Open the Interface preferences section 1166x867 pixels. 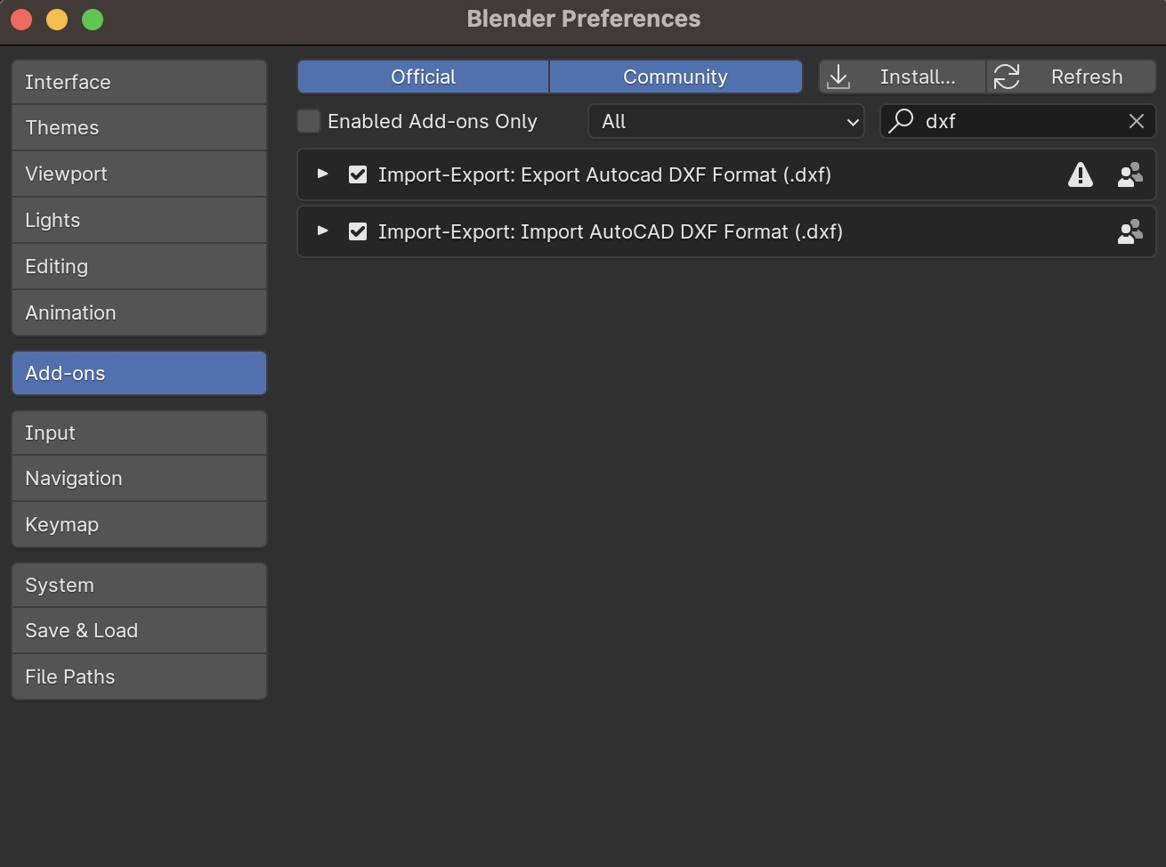click(139, 82)
